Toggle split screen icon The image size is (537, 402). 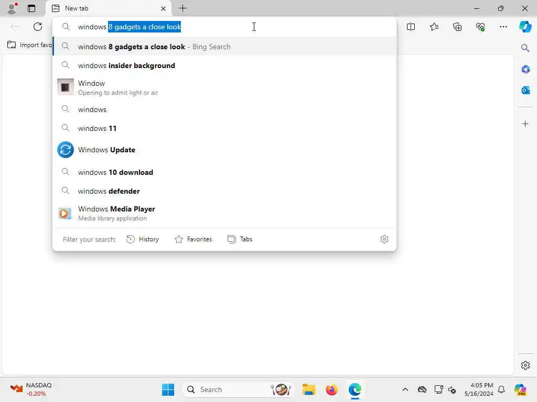click(x=411, y=27)
